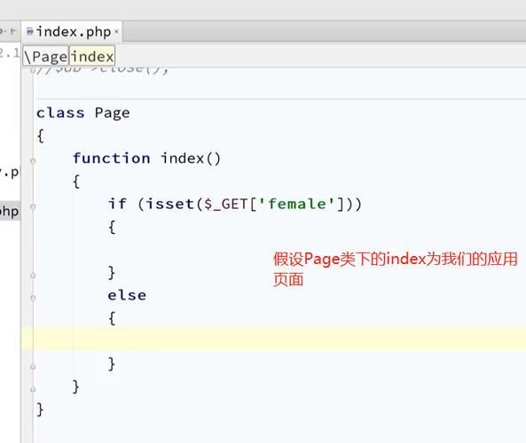Click the 'female' string literal
The width and height of the screenshot is (526, 443).
point(296,204)
